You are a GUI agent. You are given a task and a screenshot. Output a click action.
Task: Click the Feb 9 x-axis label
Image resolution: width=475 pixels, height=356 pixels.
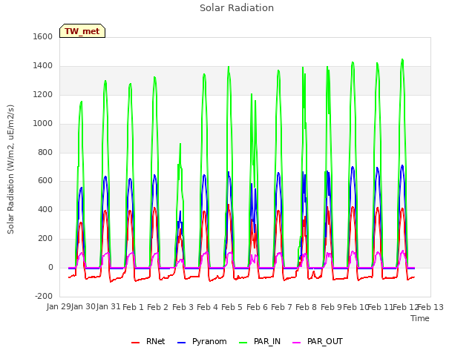tap(331, 307)
